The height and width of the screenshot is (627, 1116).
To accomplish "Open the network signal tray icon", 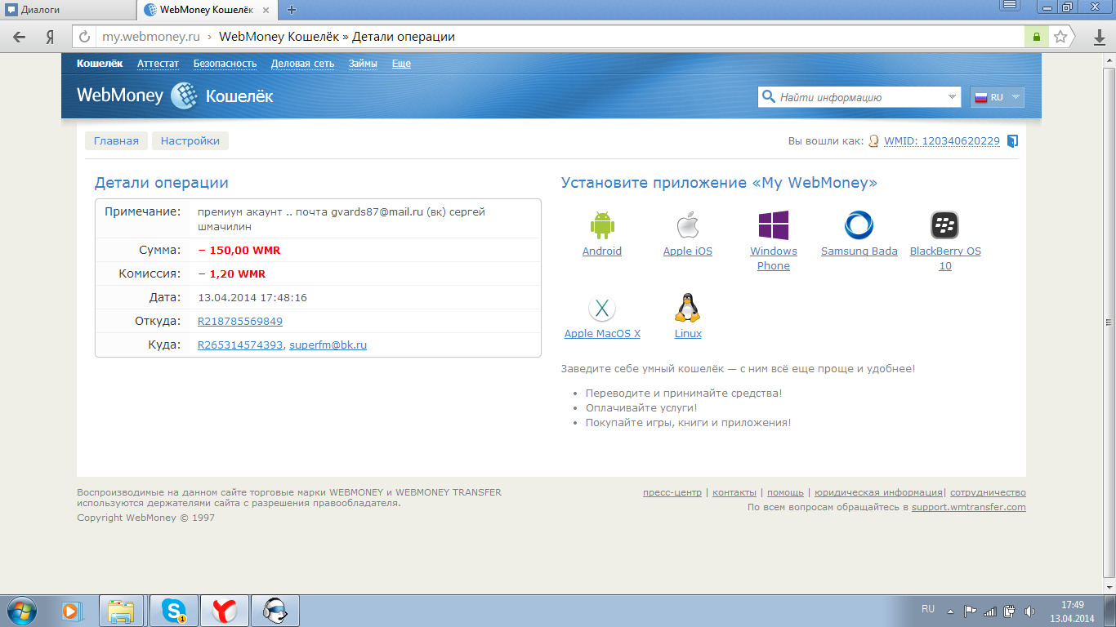I will tap(990, 611).
